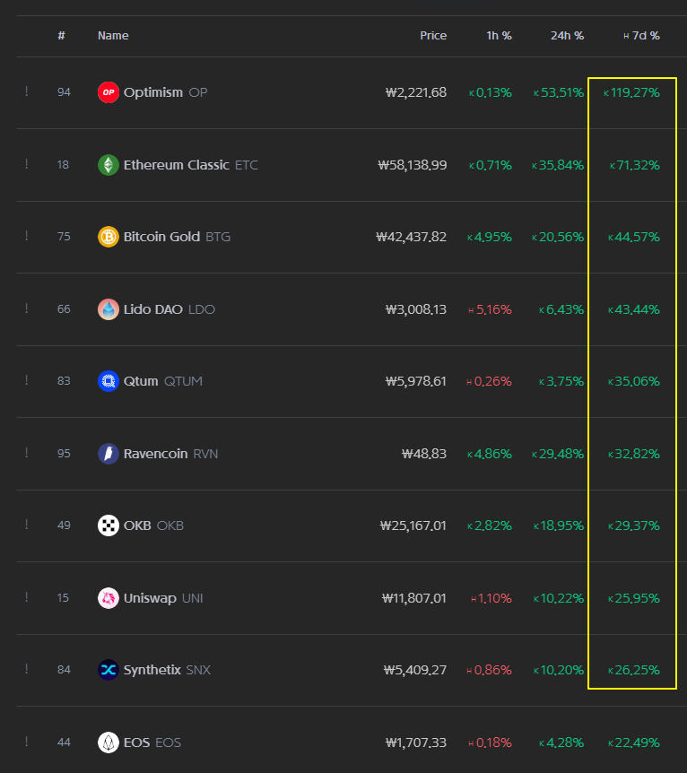Image resolution: width=687 pixels, height=773 pixels.
Task: Click Bitcoin Gold 24h change 20.56%
Action: tap(558, 237)
